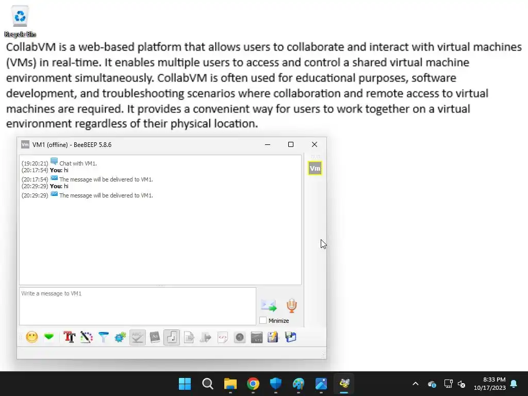Launch Google Chrome from the taskbar
This screenshot has height=396, width=528.
tap(253, 384)
